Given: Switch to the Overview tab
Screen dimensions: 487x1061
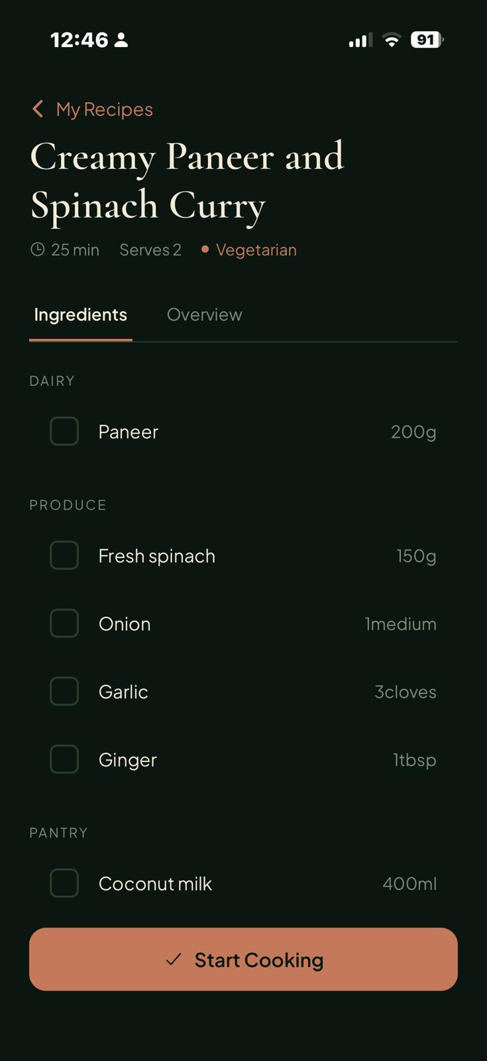Looking at the screenshot, I should (x=204, y=314).
